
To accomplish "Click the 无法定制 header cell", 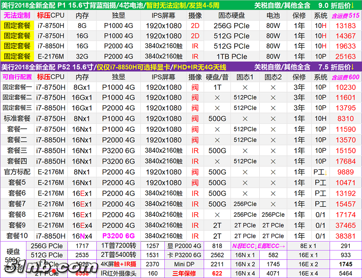I will point(17,15).
